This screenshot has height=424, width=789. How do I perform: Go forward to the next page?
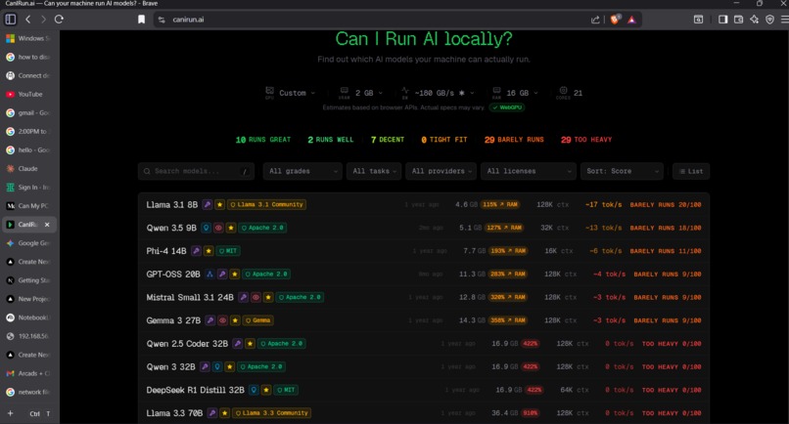click(x=43, y=20)
